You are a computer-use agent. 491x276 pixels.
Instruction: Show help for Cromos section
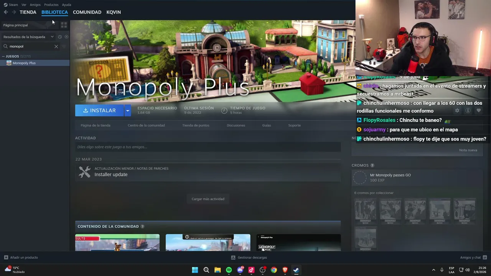[372, 166]
